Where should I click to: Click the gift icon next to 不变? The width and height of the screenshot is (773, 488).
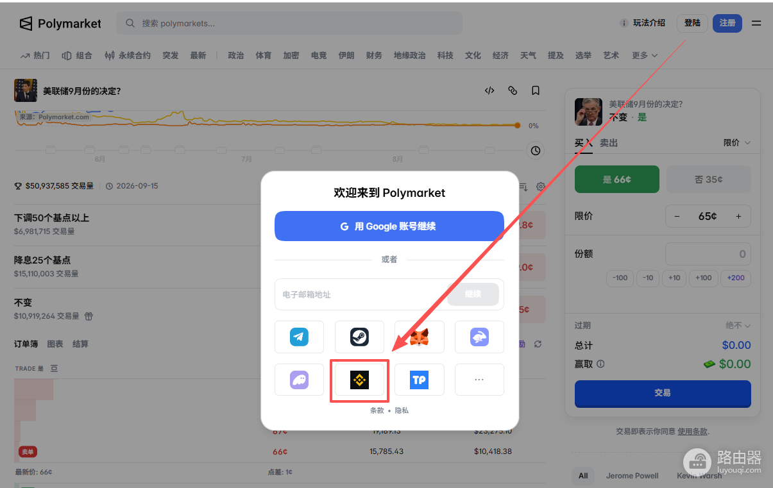pos(89,316)
